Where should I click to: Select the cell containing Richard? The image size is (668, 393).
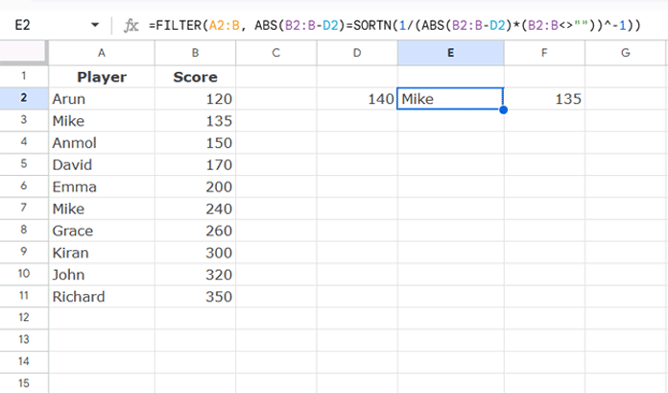102,297
